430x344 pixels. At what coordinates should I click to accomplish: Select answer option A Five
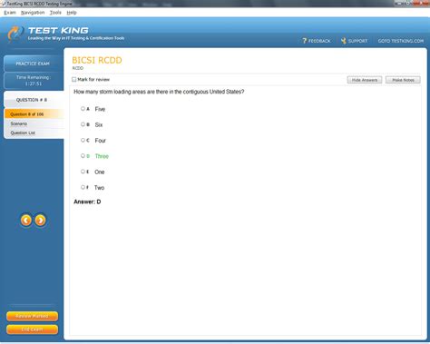point(83,109)
